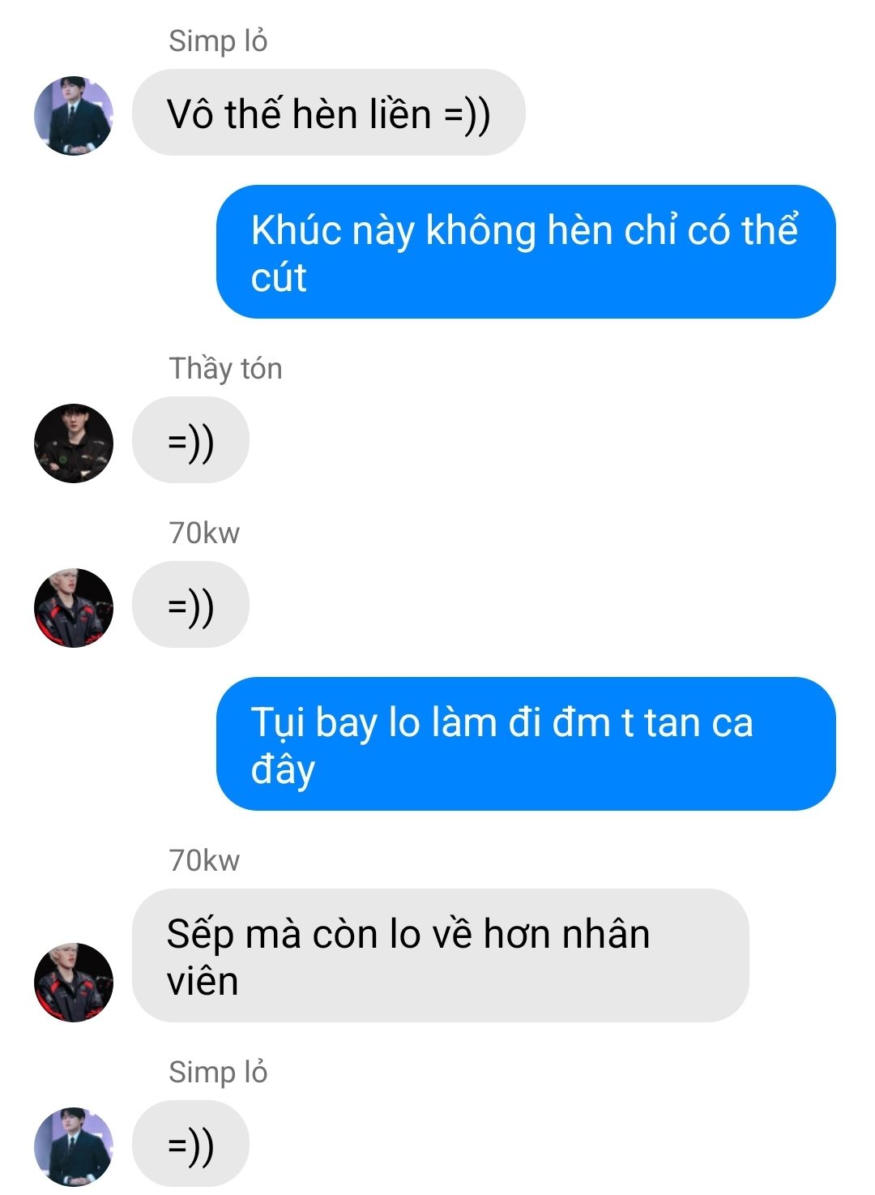Select Thầy tón's '=))' message bubble

[190, 440]
